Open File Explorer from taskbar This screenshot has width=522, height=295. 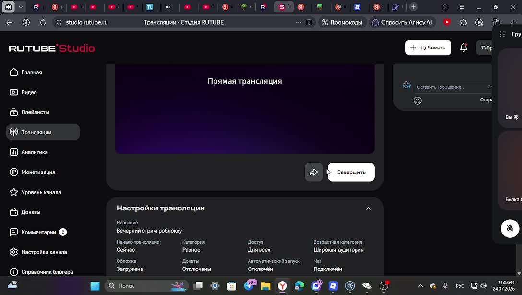(x=266, y=286)
